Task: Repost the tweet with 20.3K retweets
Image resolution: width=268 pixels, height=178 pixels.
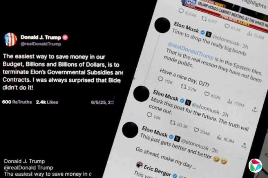Action: click(173, 122)
